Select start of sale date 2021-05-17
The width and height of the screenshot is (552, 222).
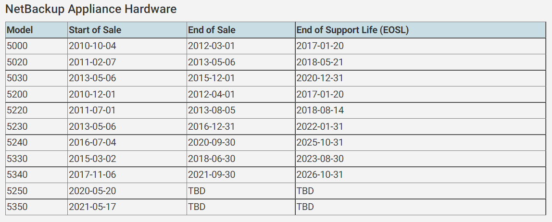point(92,207)
